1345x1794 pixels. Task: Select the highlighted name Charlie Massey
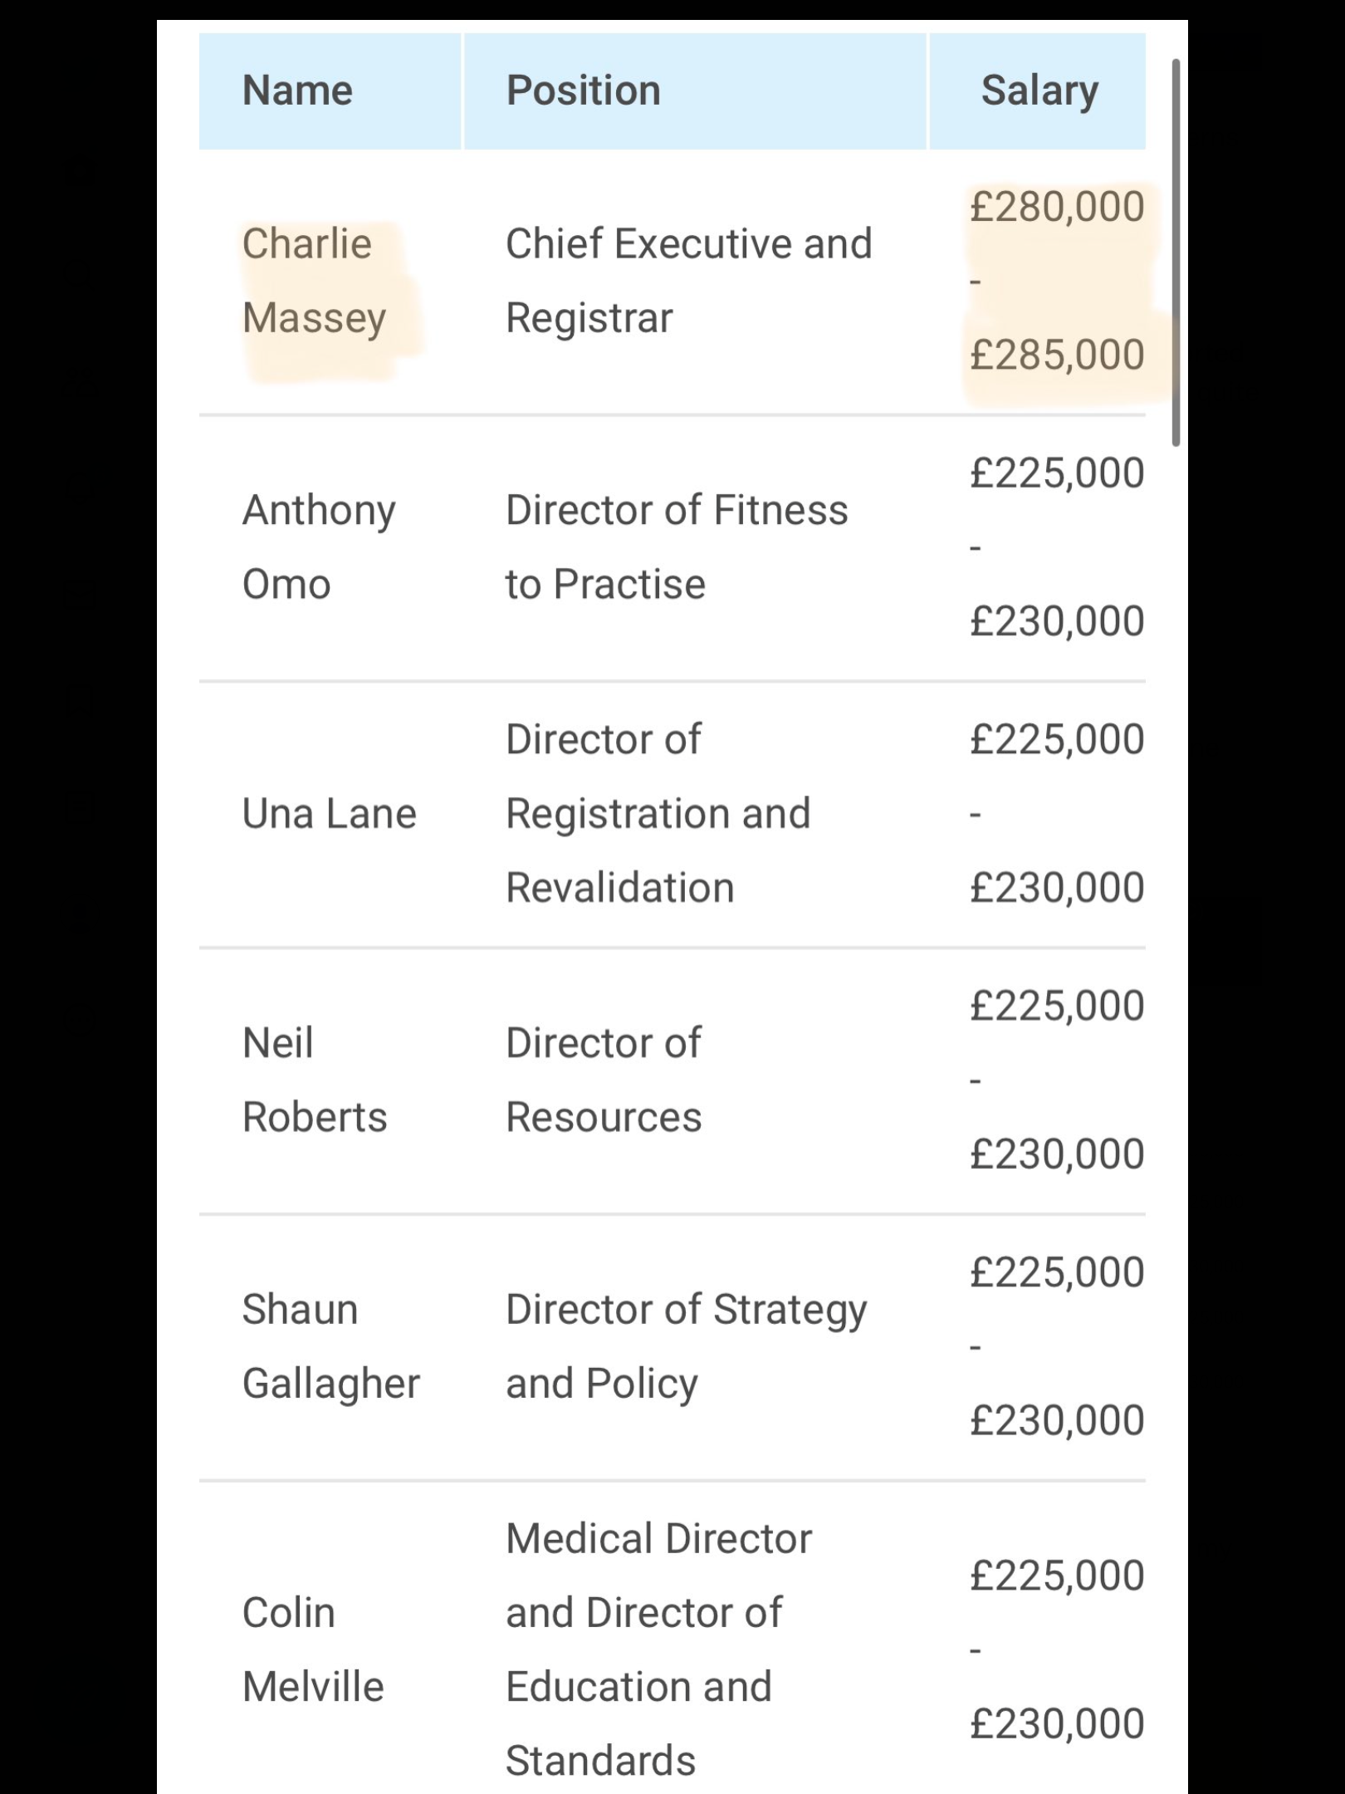click(x=315, y=281)
